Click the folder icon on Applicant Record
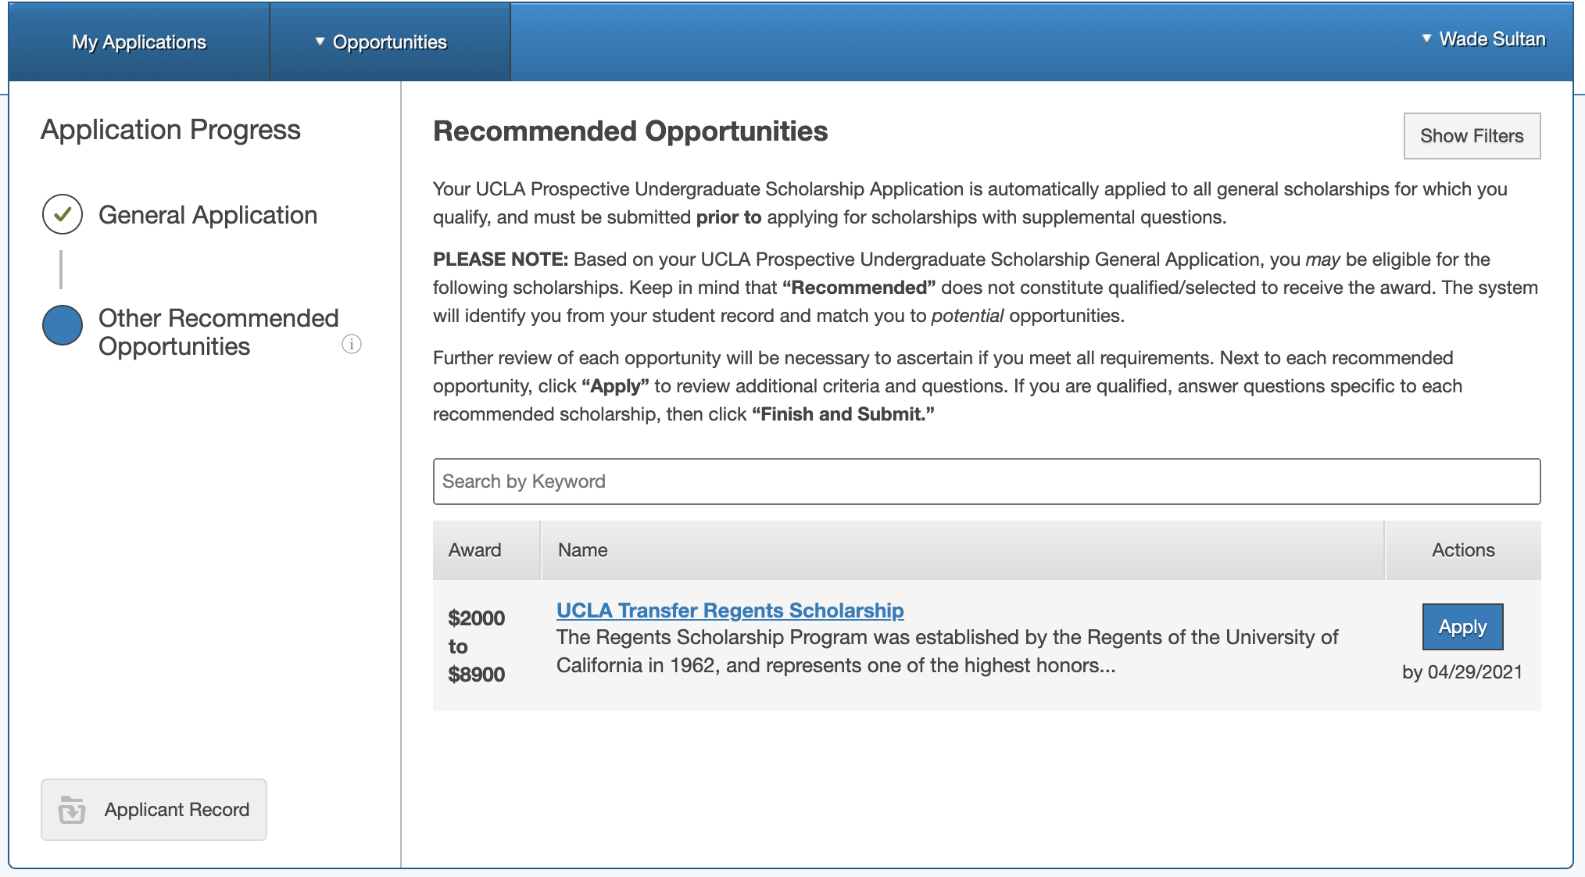This screenshot has width=1585, height=877. coord(72,810)
